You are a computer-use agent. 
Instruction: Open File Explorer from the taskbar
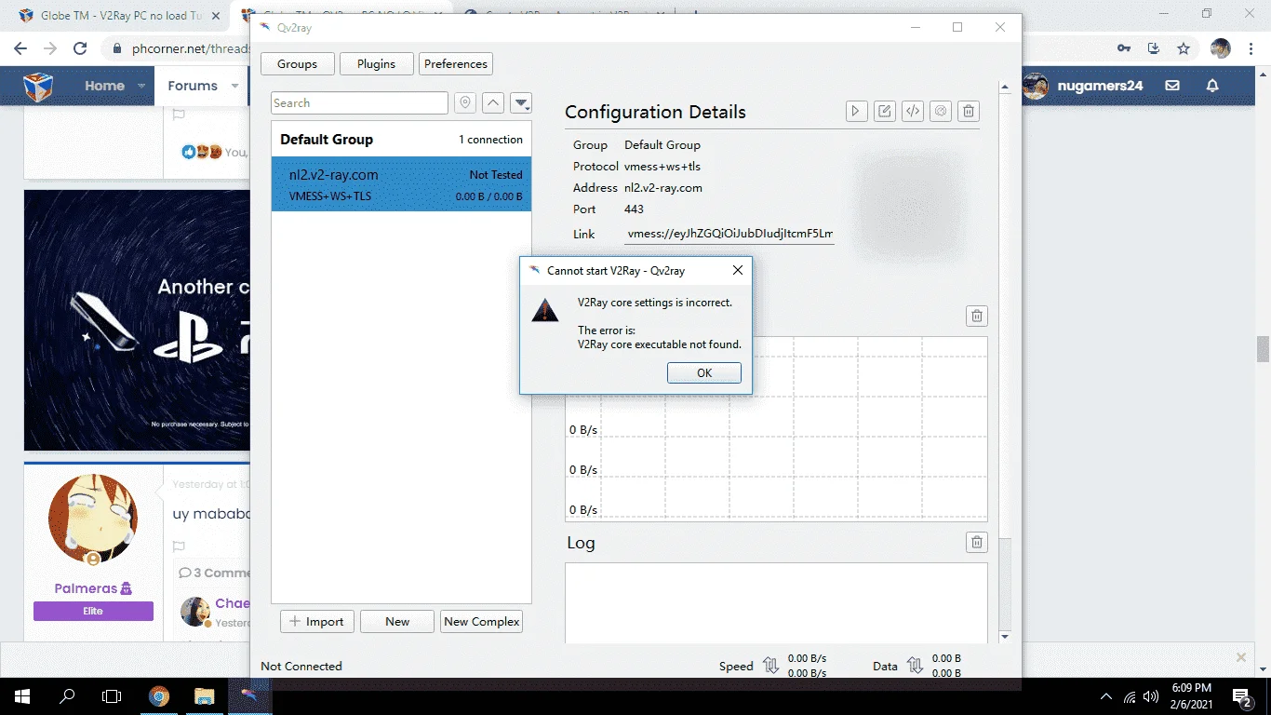point(204,695)
